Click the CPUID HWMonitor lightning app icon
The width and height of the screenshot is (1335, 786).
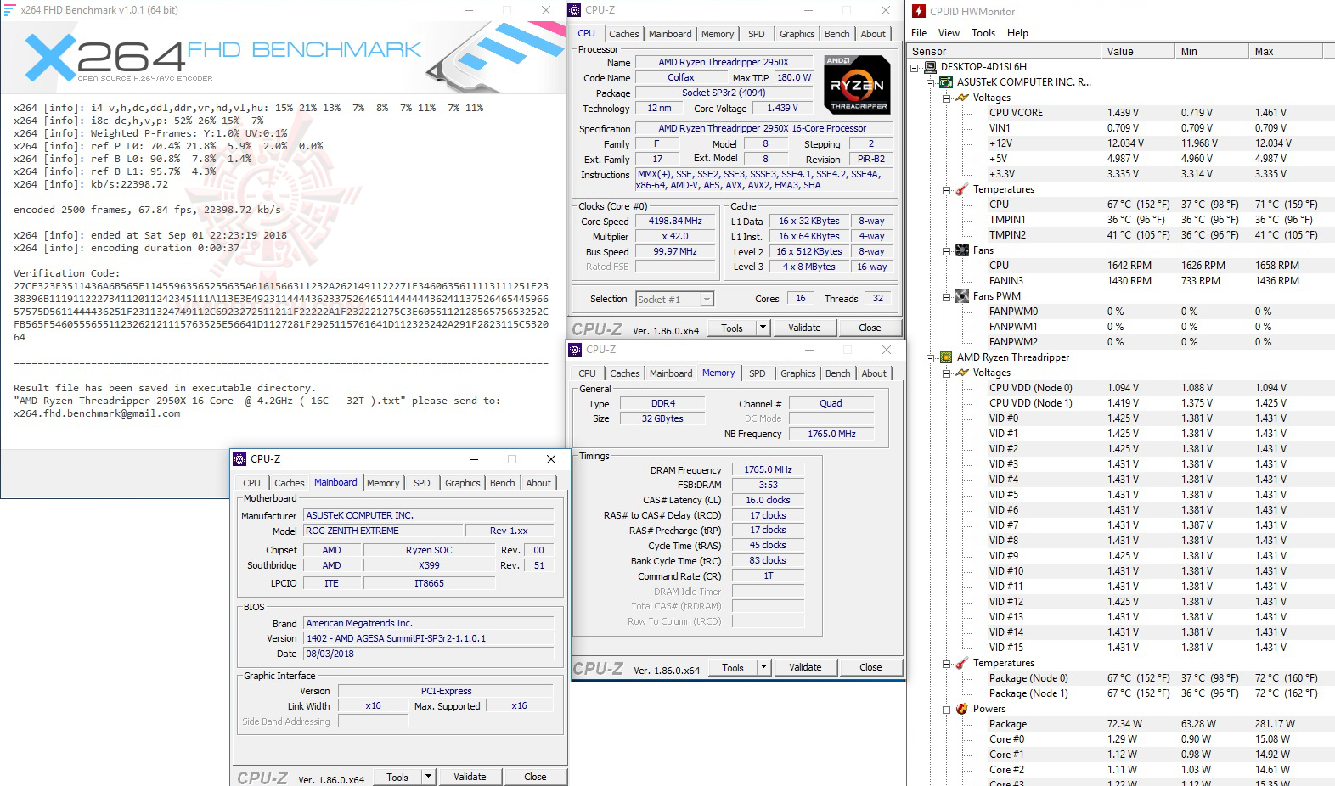(x=918, y=11)
